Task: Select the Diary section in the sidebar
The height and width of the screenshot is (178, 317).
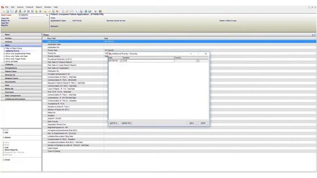Action: [21, 45]
